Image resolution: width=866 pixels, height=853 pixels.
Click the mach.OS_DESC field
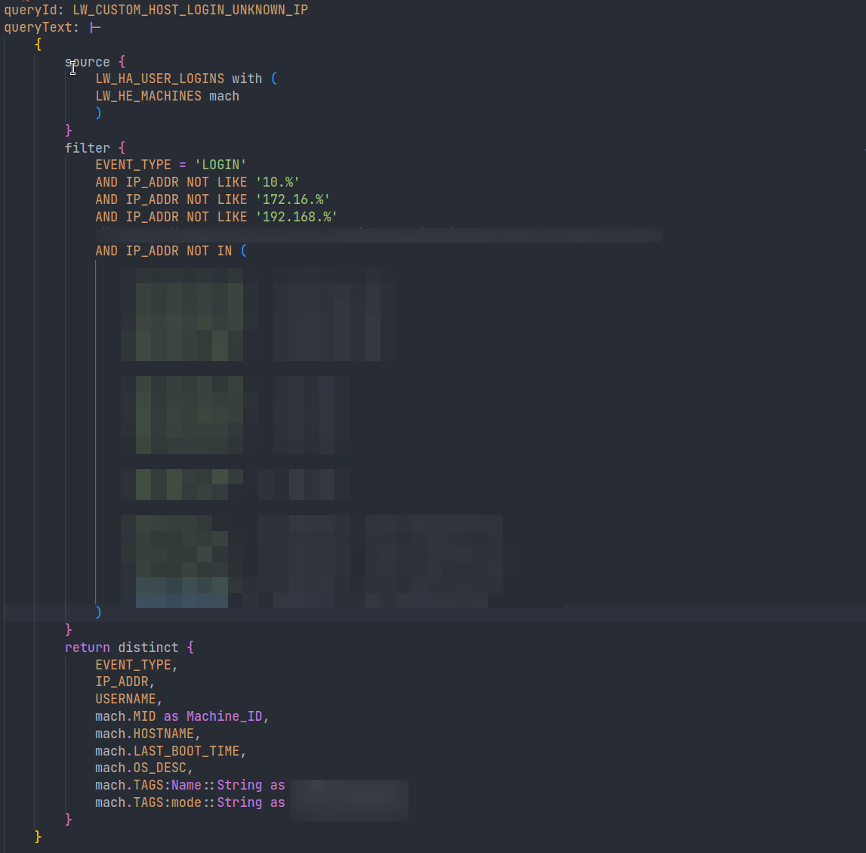click(x=141, y=768)
